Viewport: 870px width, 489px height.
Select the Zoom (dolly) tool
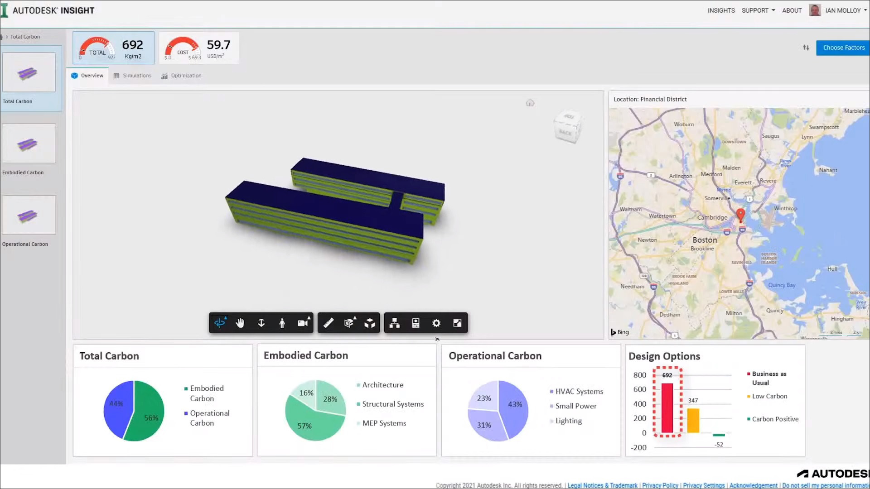261,323
